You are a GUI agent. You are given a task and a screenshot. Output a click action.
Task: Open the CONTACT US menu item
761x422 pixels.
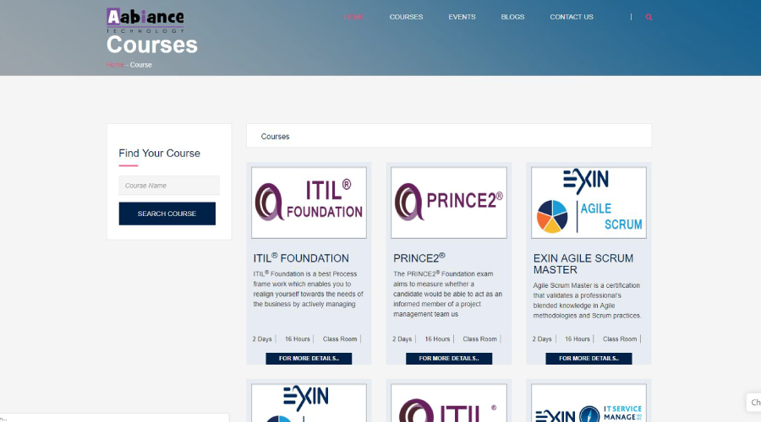tap(572, 17)
